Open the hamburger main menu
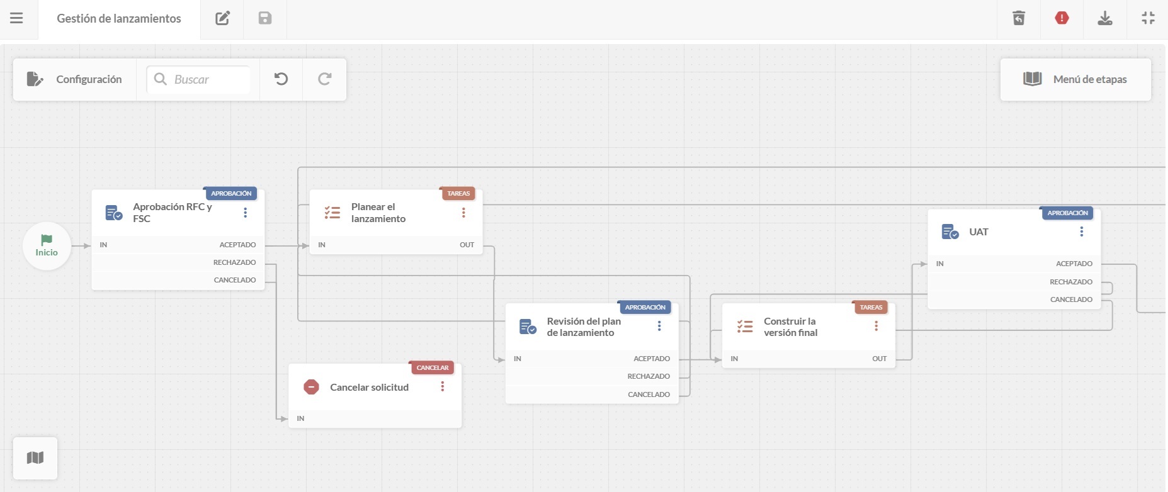Viewport: 1168px width, 492px height. pos(16,18)
